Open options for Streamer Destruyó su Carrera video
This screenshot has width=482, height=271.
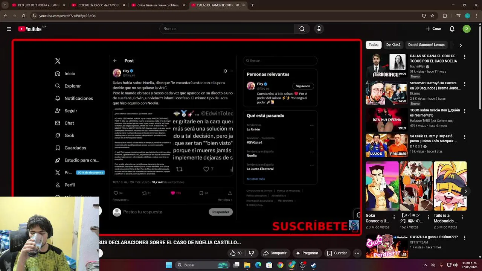[464, 84]
